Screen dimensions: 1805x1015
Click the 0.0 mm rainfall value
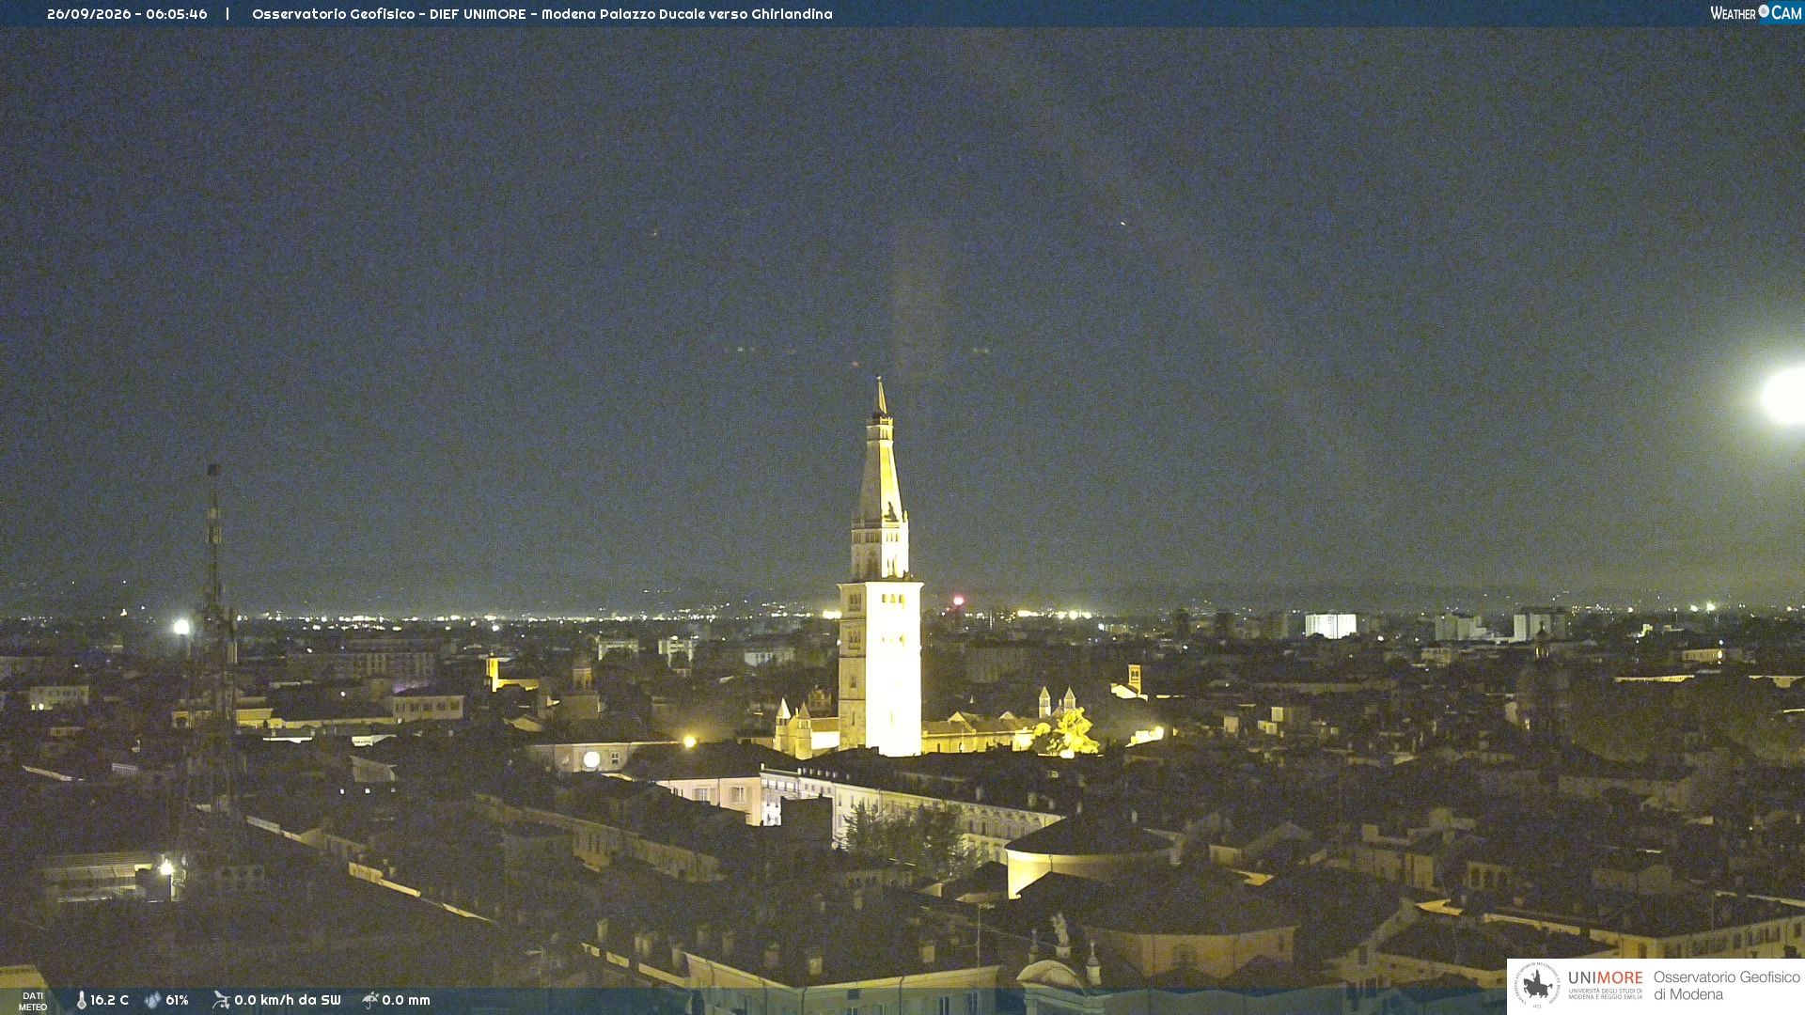point(405,1000)
